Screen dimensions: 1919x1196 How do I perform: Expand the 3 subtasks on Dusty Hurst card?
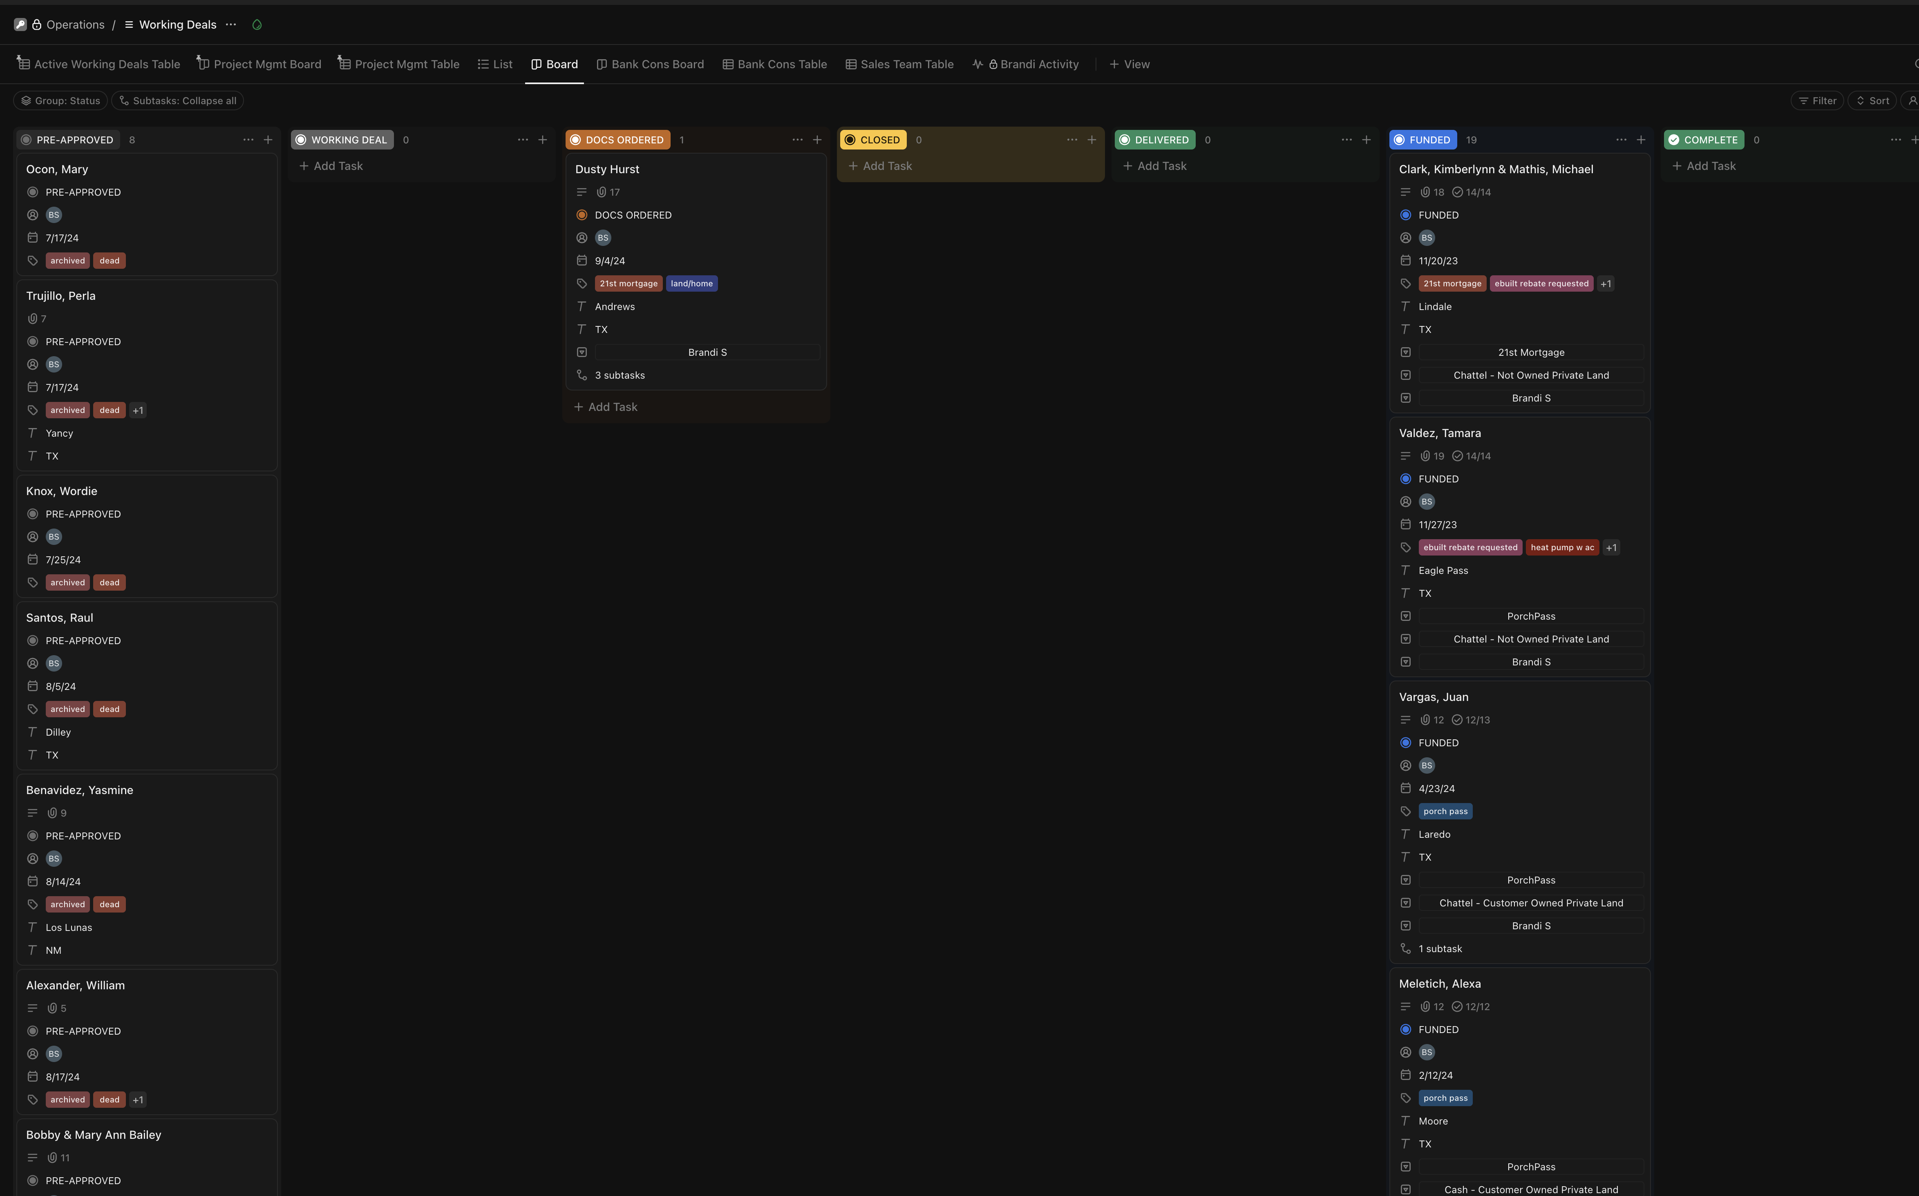tap(620, 375)
